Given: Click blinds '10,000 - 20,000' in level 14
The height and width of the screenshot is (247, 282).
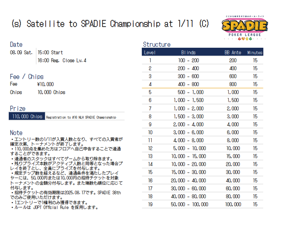Looking at the screenshot, I should click(189, 164).
